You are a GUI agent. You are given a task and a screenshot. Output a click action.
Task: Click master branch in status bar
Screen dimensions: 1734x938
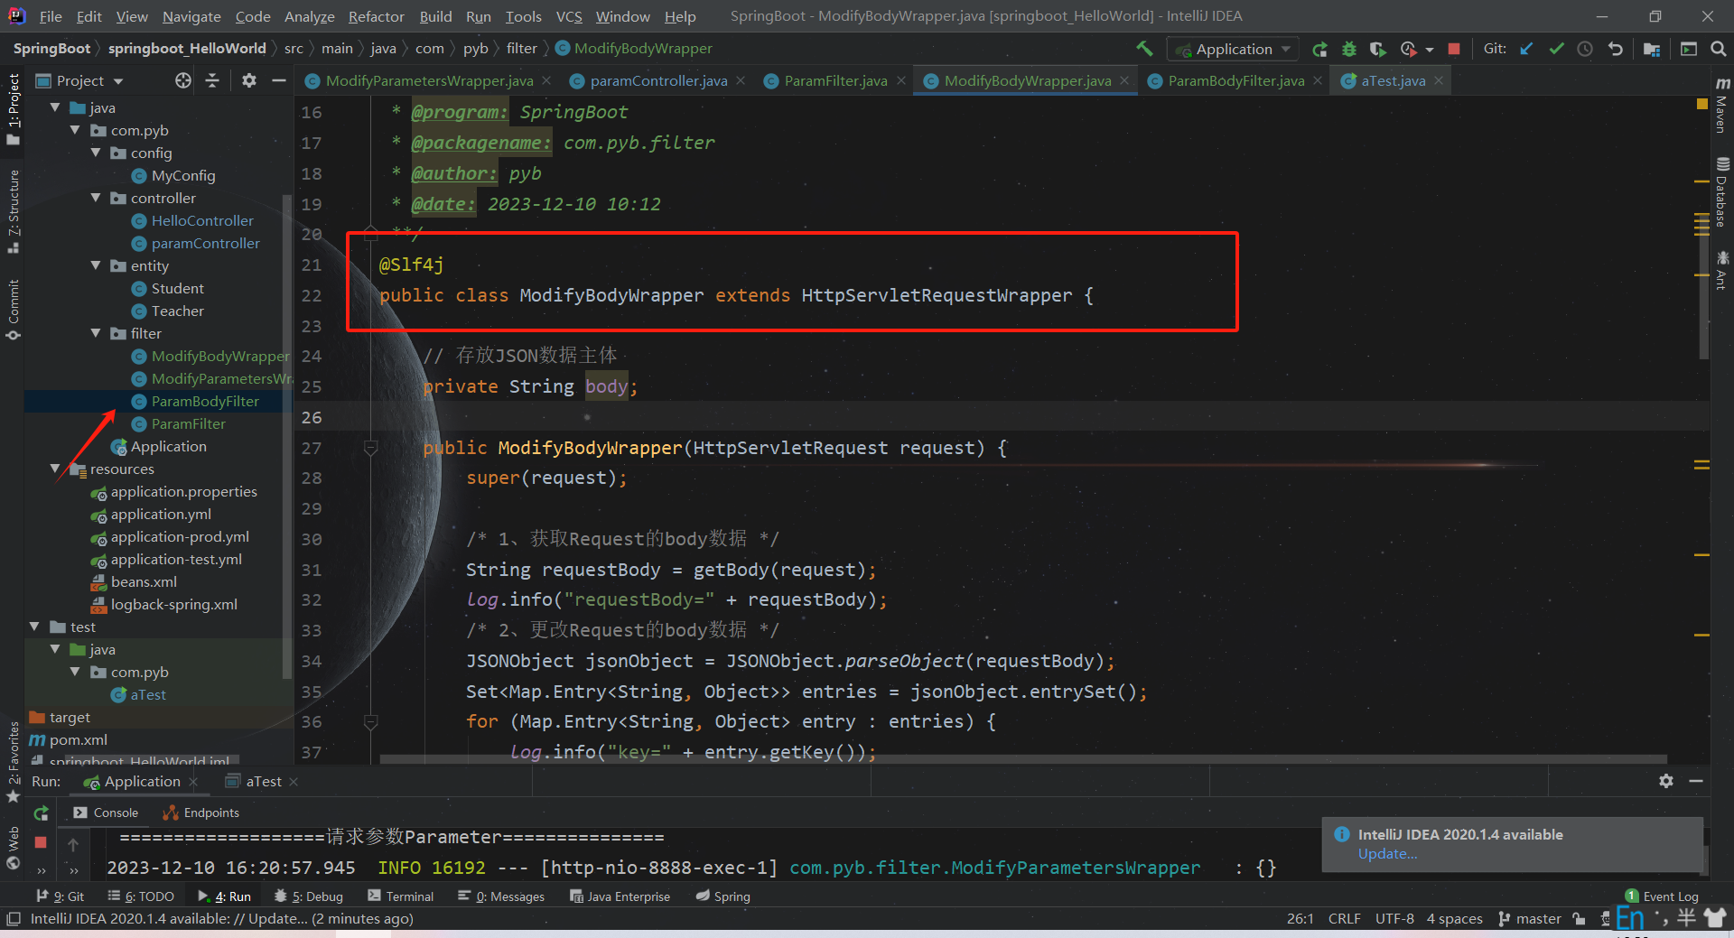click(1530, 919)
